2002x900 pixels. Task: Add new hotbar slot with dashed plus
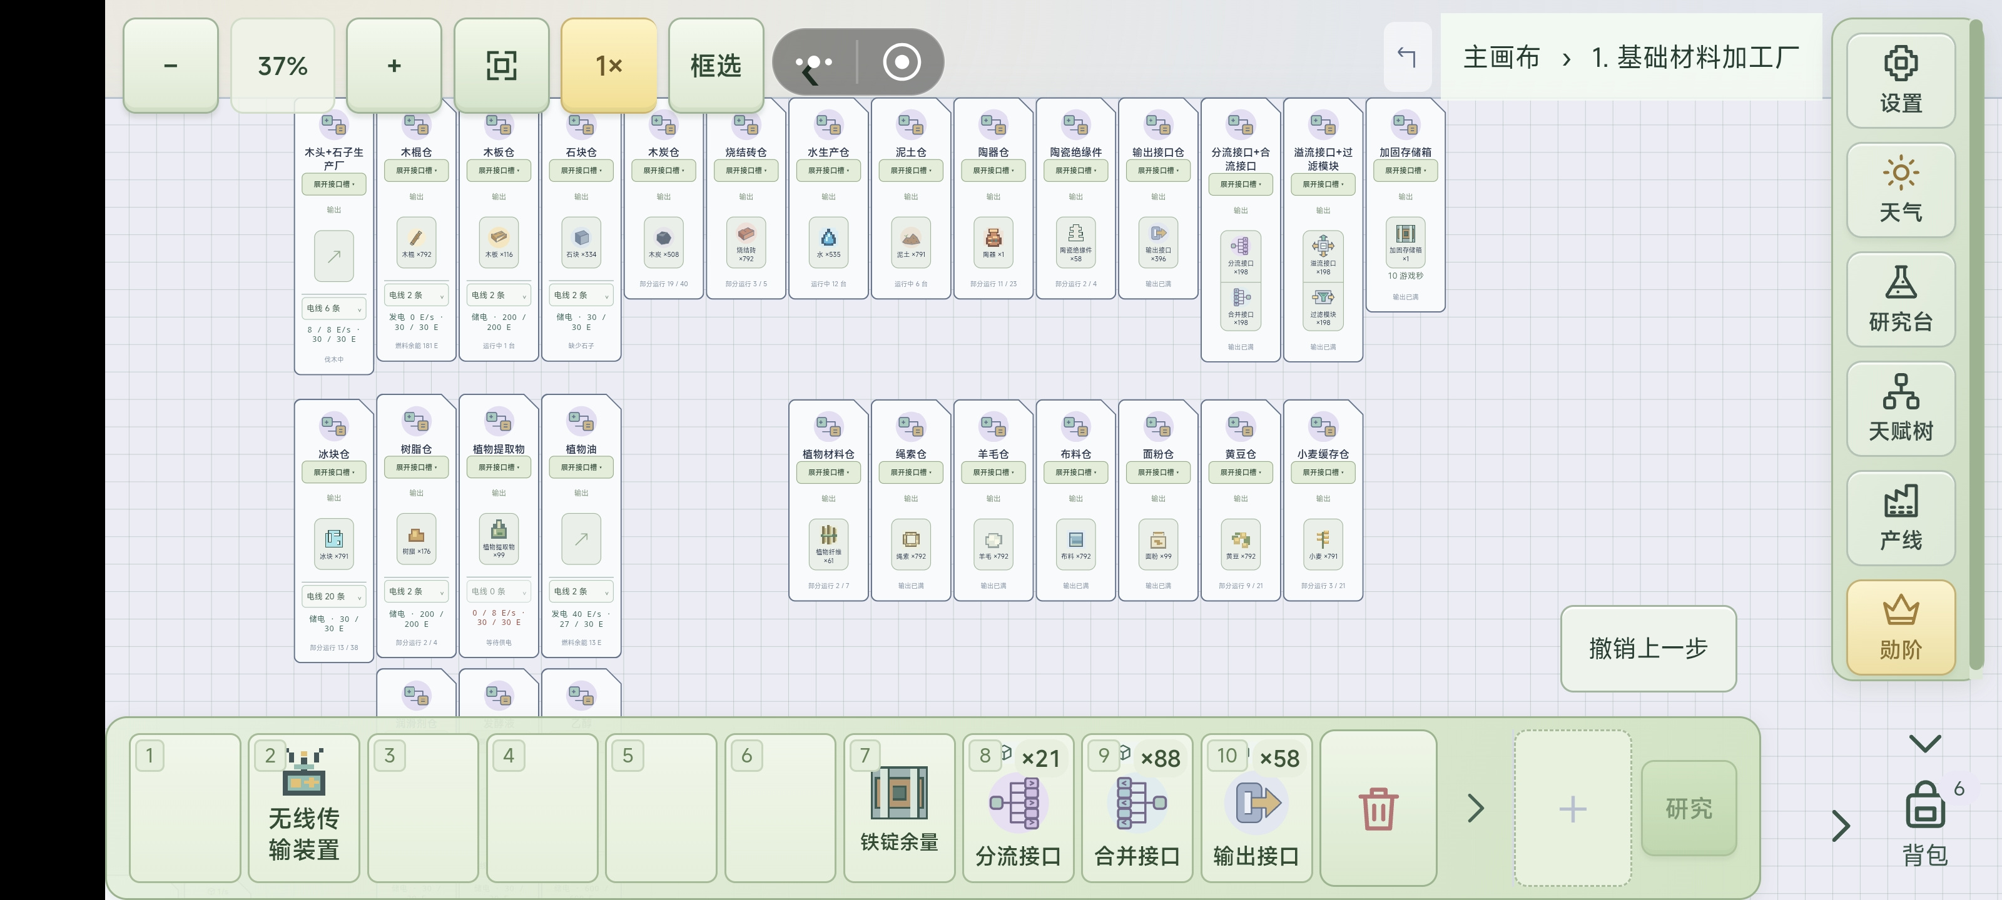[x=1572, y=808]
